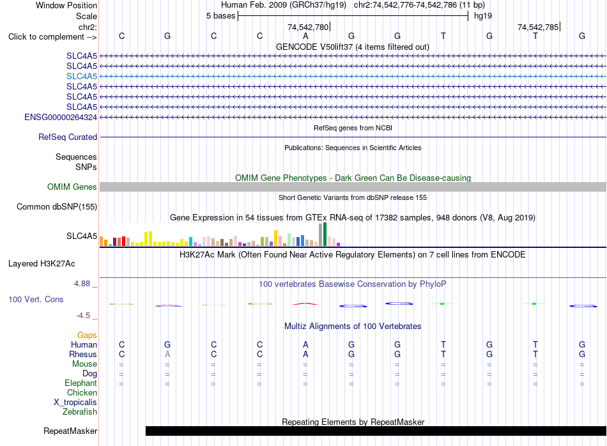607x446 pixels.
Task: Click the Gaps row label
Action: (x=87, y=335)
